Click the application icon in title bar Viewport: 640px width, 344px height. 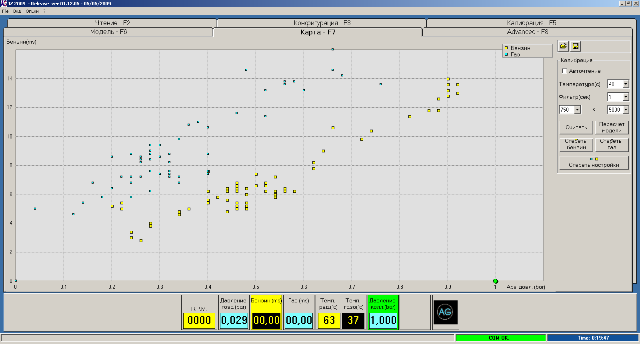click(4, 3)
